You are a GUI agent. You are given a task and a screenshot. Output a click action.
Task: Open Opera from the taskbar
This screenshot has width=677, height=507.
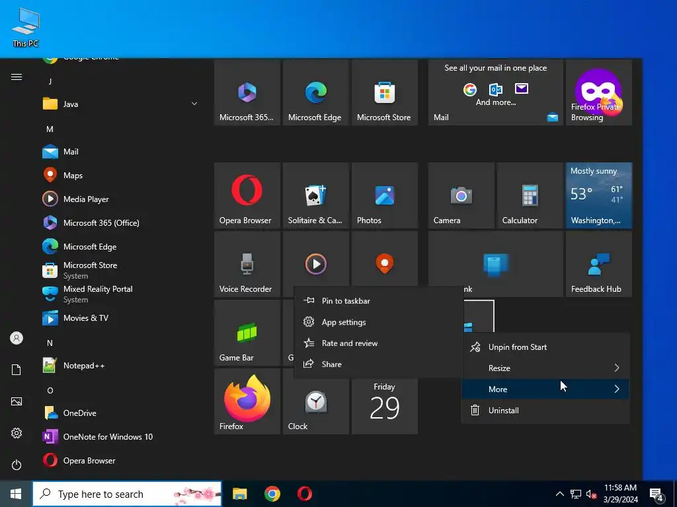pos(304,494)
